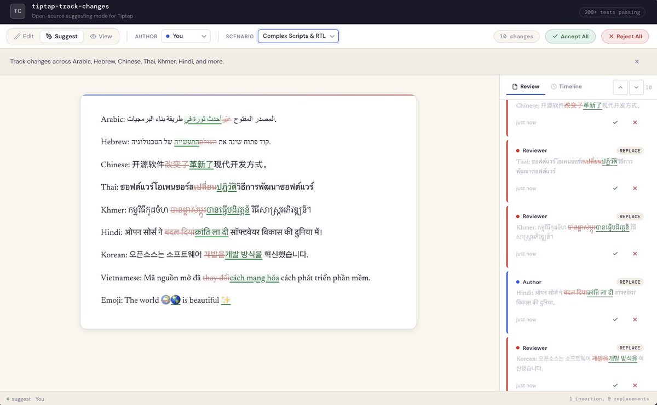This screenshot has width=657, height=405.
Task: Click the Thai line in the editor
Action: pos(208,187)
